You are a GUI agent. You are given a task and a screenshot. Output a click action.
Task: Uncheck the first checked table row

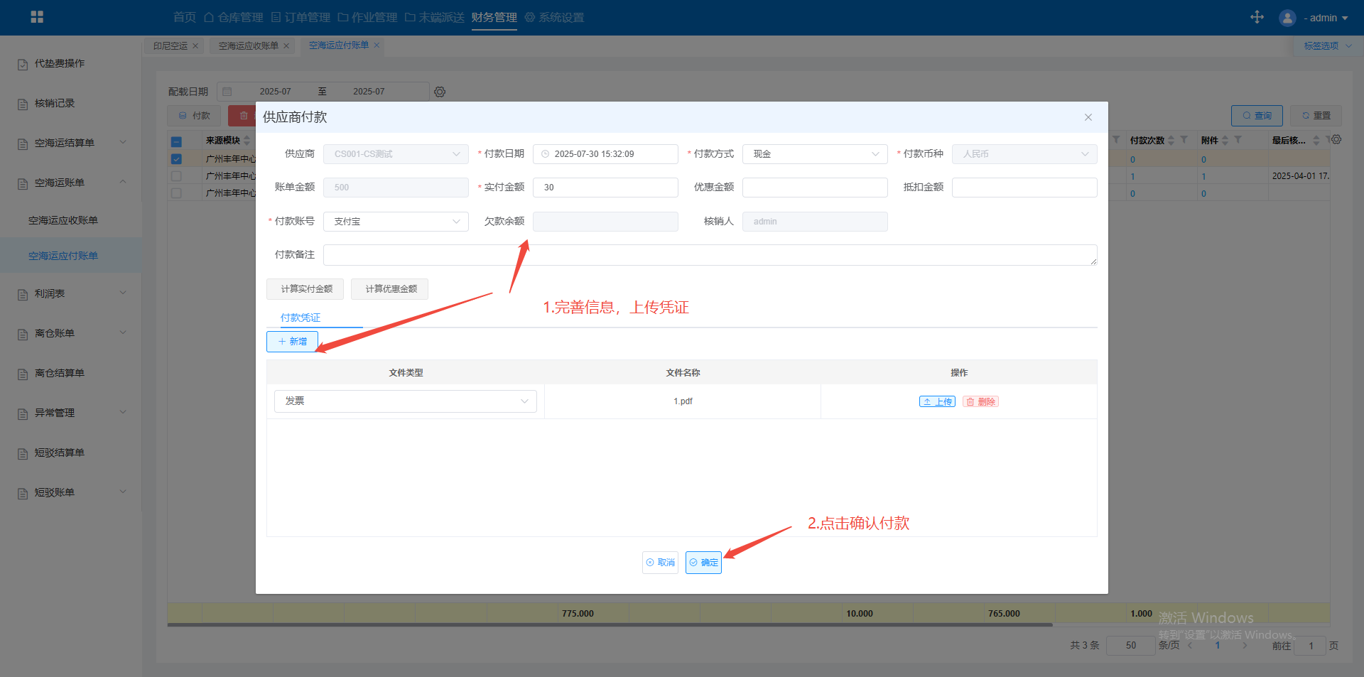(176, 159)
